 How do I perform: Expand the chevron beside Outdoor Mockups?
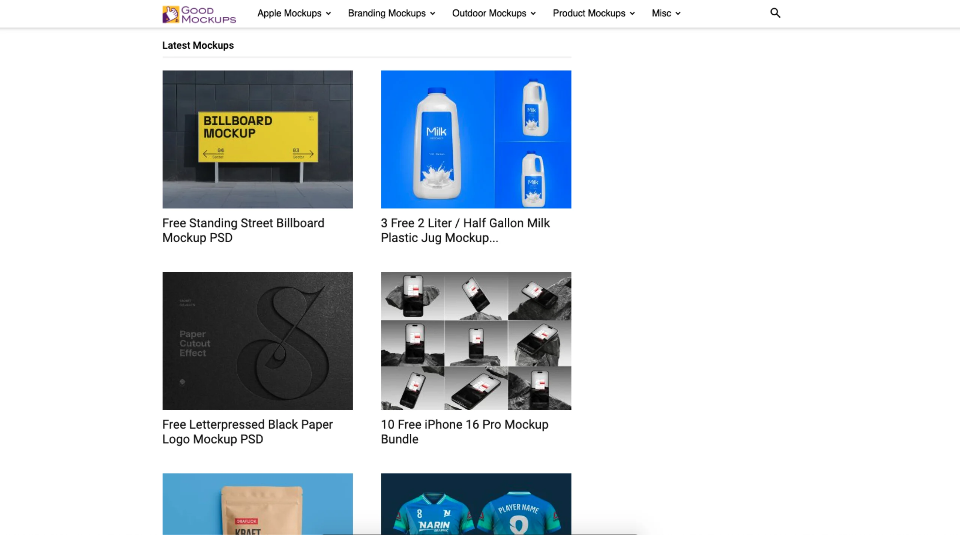click(x=533, y=14)
